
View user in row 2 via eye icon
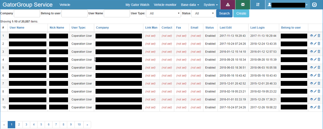click(x=311, y=44)
